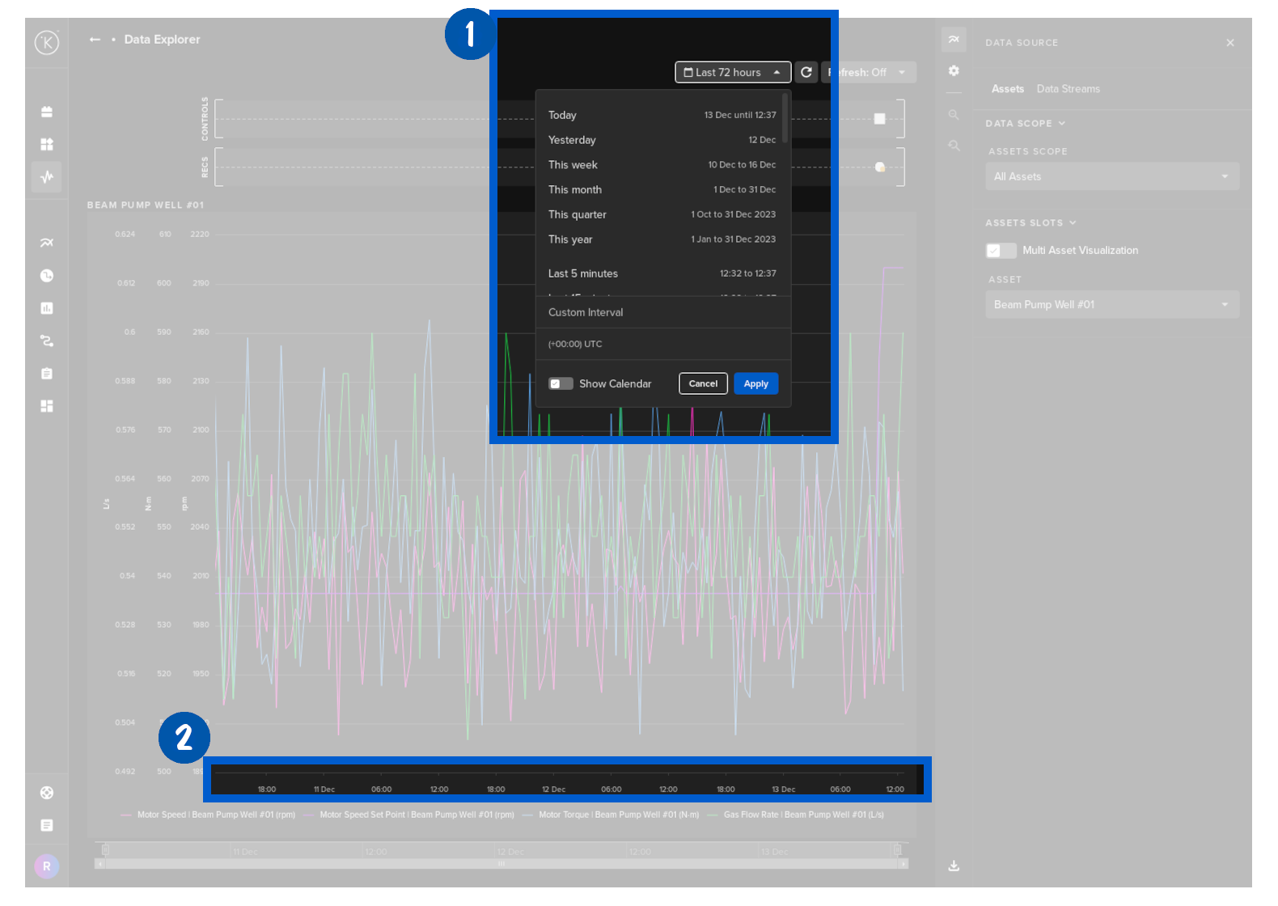The width and height of the screenshot is (1278, 906).
Task: Open Data Explorer waveform icon in sidebar
Action: (x=47, y=176)
